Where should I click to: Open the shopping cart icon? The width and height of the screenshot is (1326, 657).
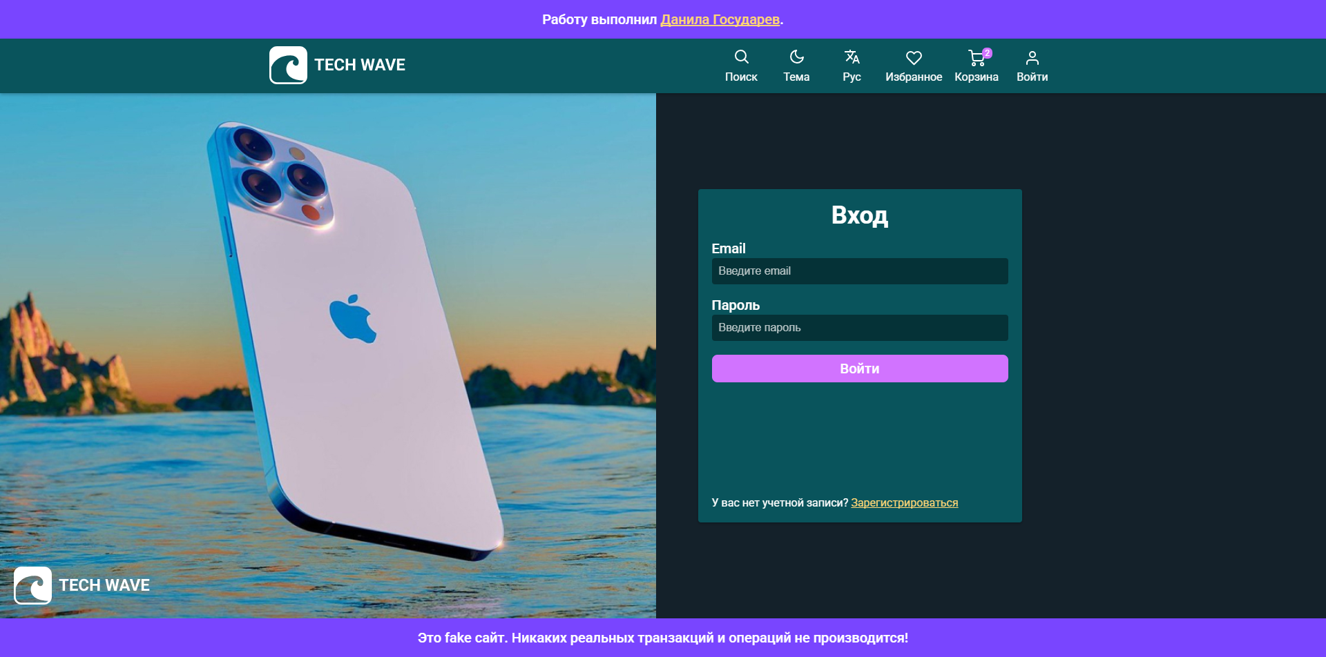[x=975, y=58]
